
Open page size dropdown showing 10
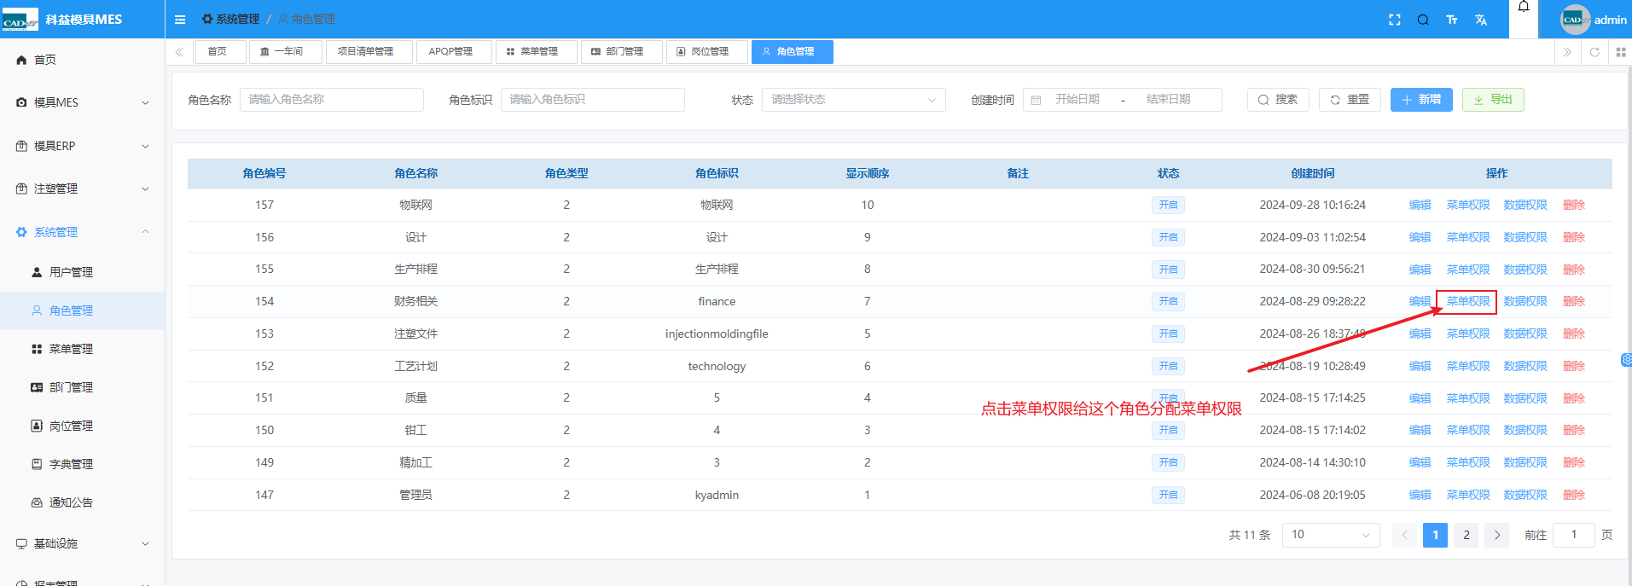(1330, 535)
